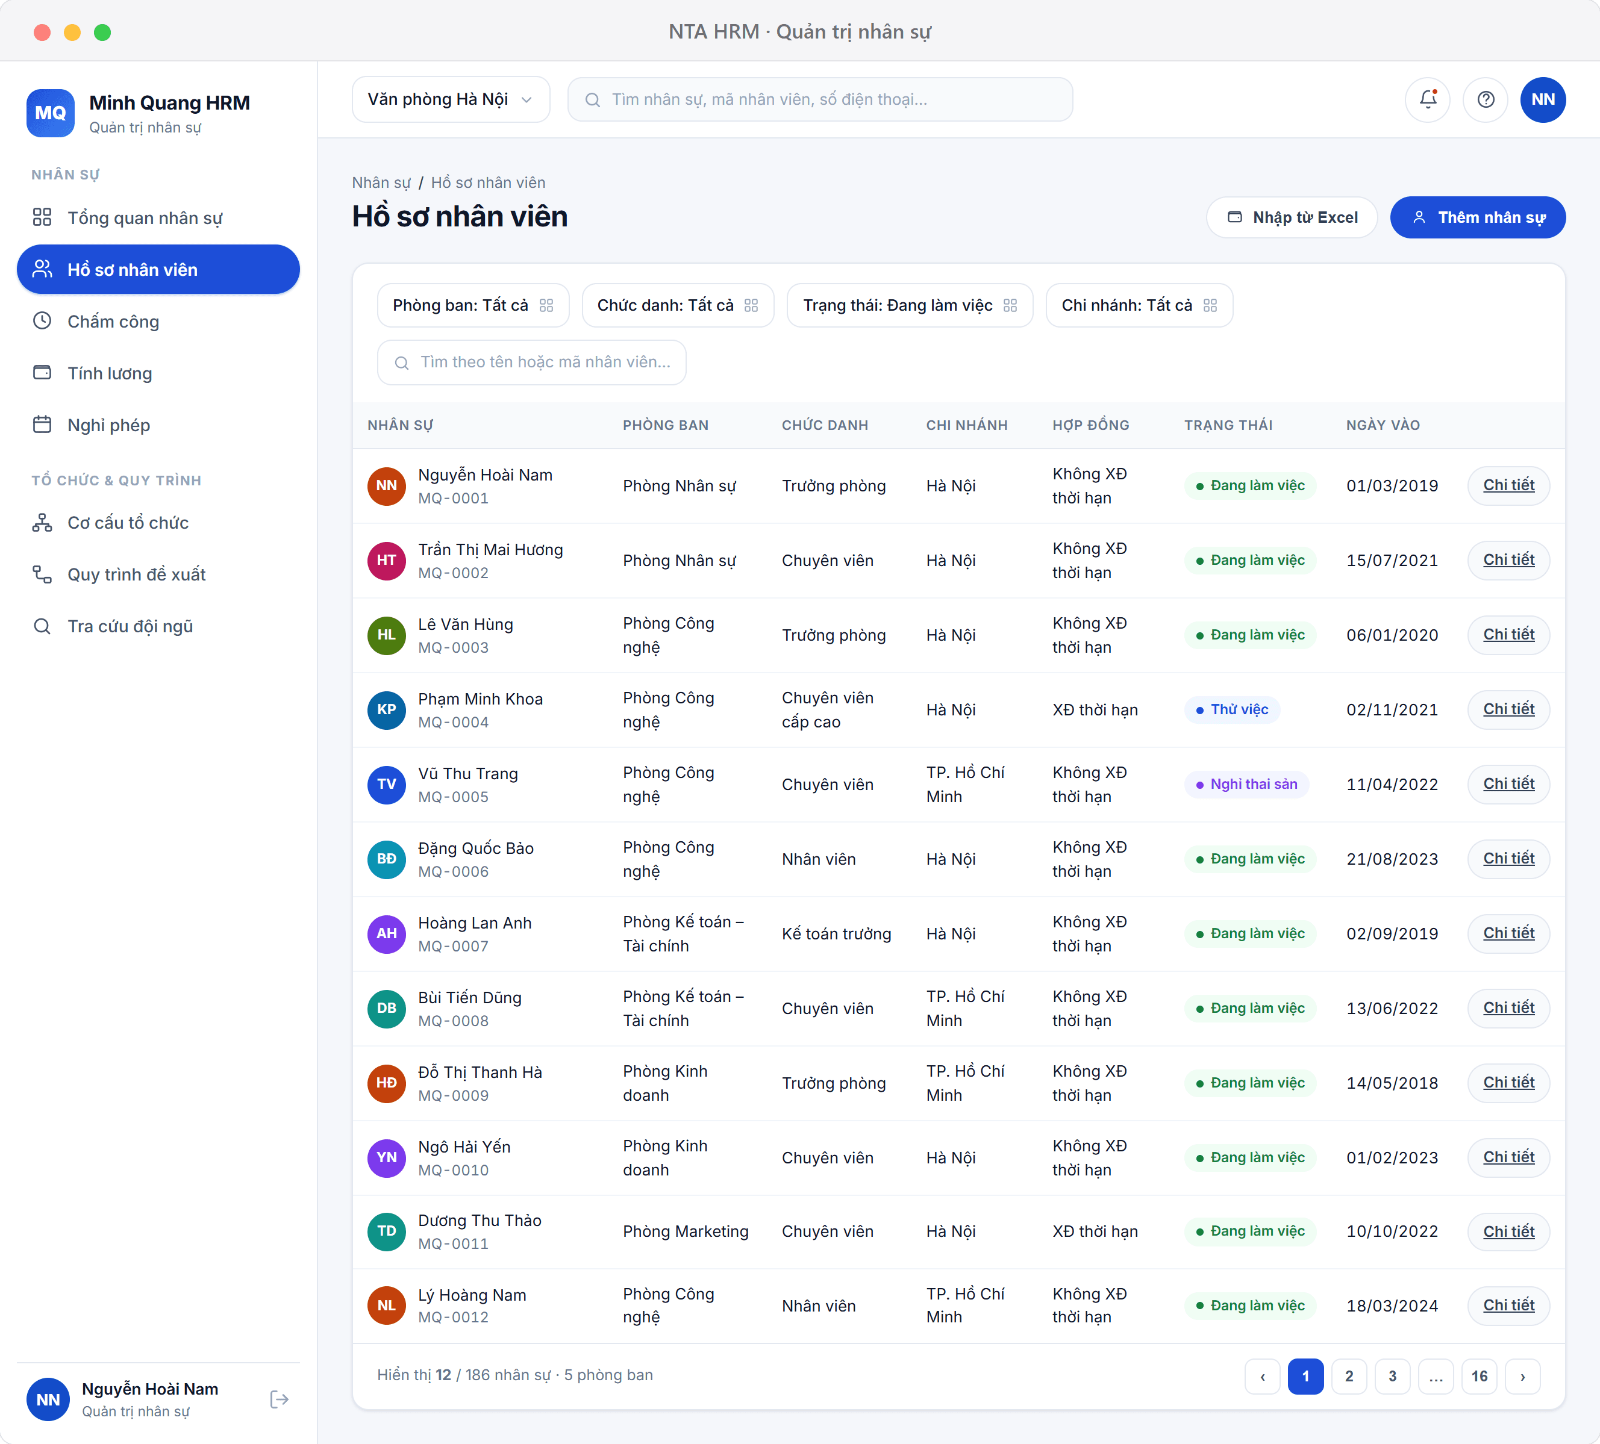This screenshot has height=1444, width=1600.
Task: Click the TV avatar of Vũ Thu Trang
Action: 387,784
